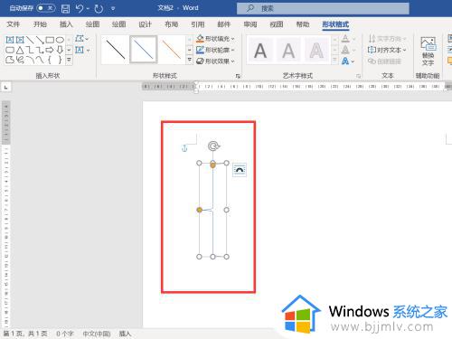Toggle the 自动保存 autosave switch
The image size is (452, 339).
pyautogui.click(x=46, y=8)
